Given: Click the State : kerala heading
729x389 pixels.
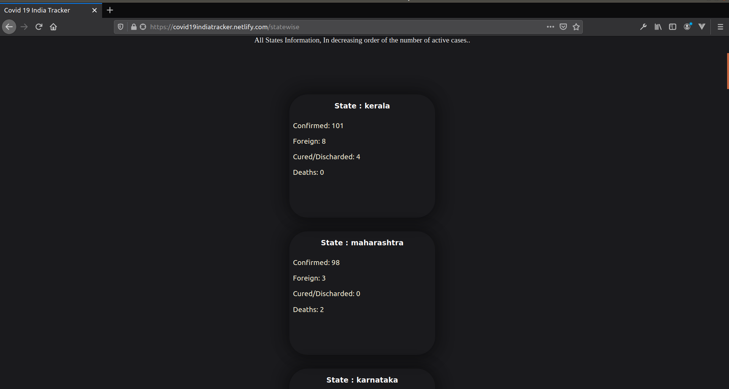Looking at the screenshot, I should point(362,106).
